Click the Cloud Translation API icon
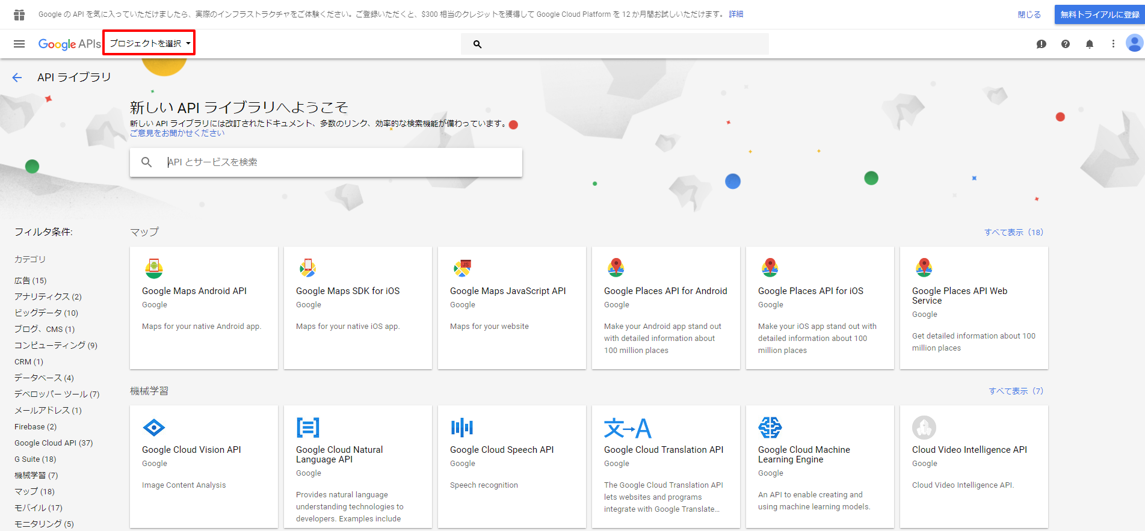Screen dimensions: 1145x531 (x=628, y=428)
